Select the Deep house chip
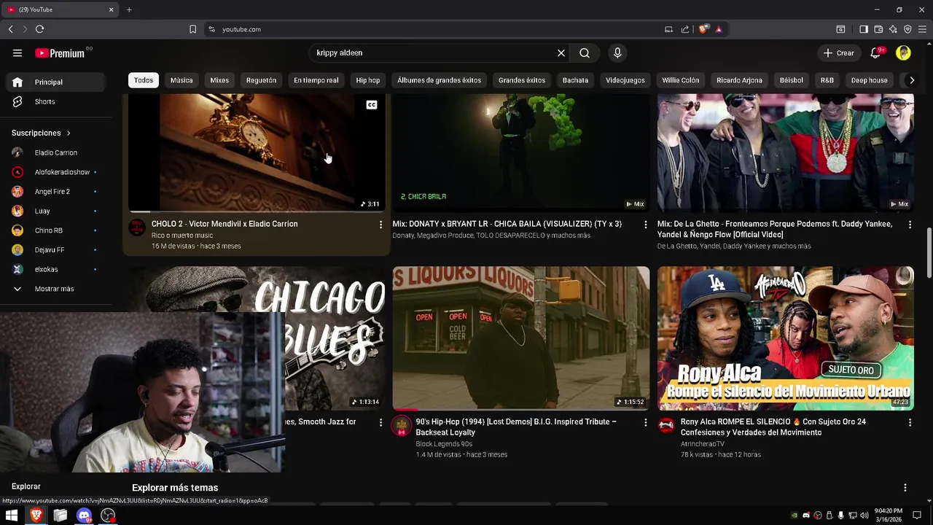 869,80
